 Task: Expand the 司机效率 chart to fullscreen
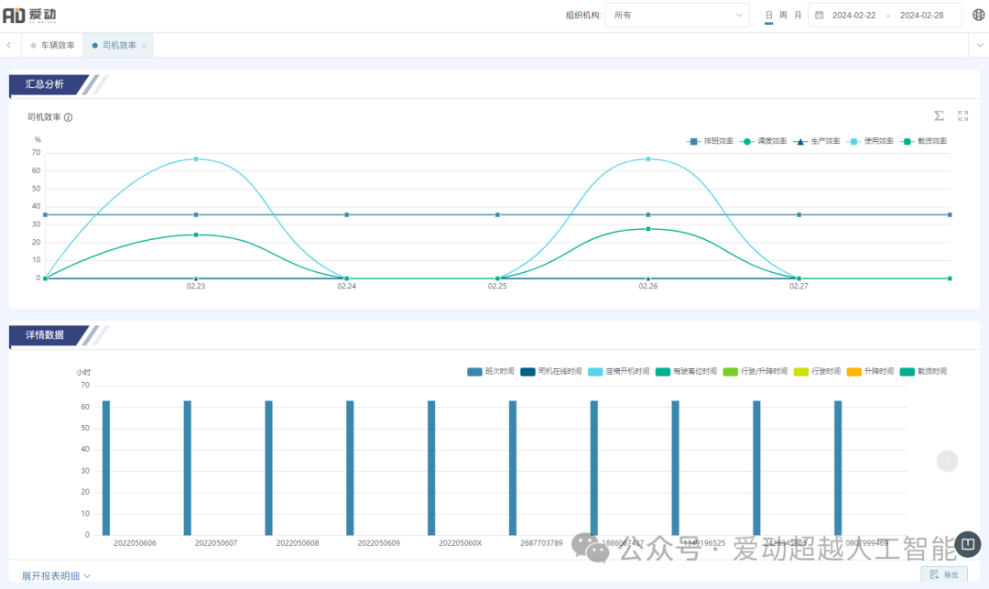962,115
